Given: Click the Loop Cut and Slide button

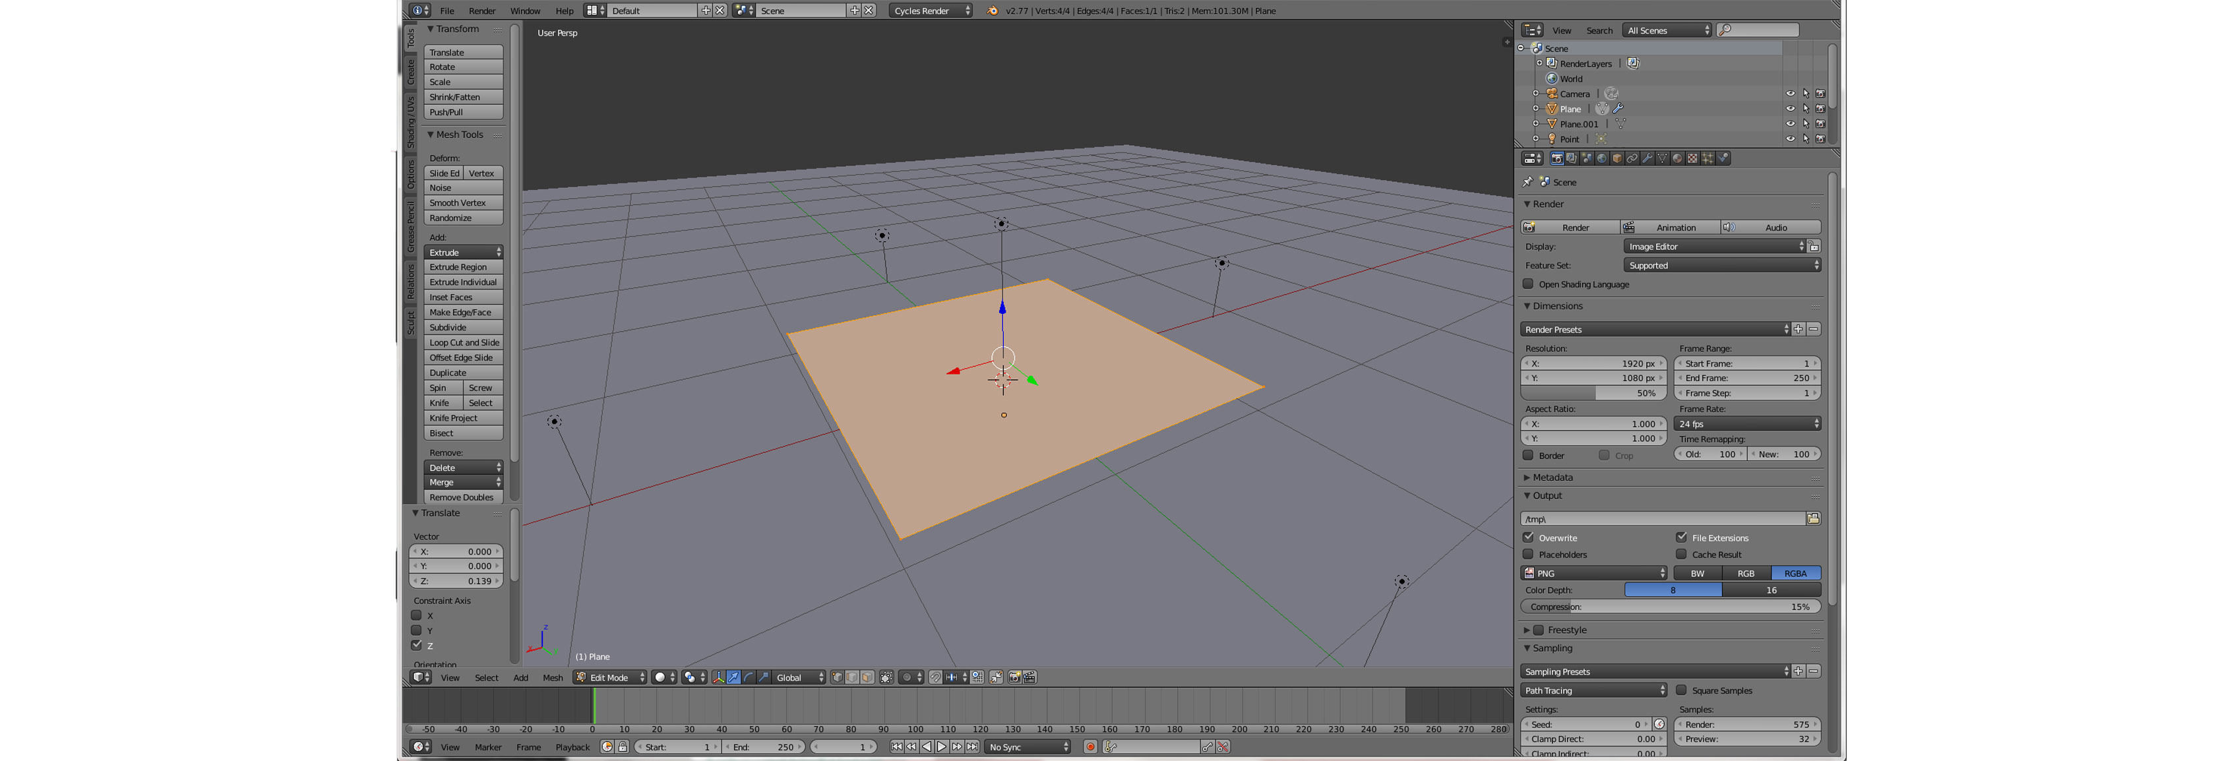Looking at the screenshot, I should click(464, 343).
